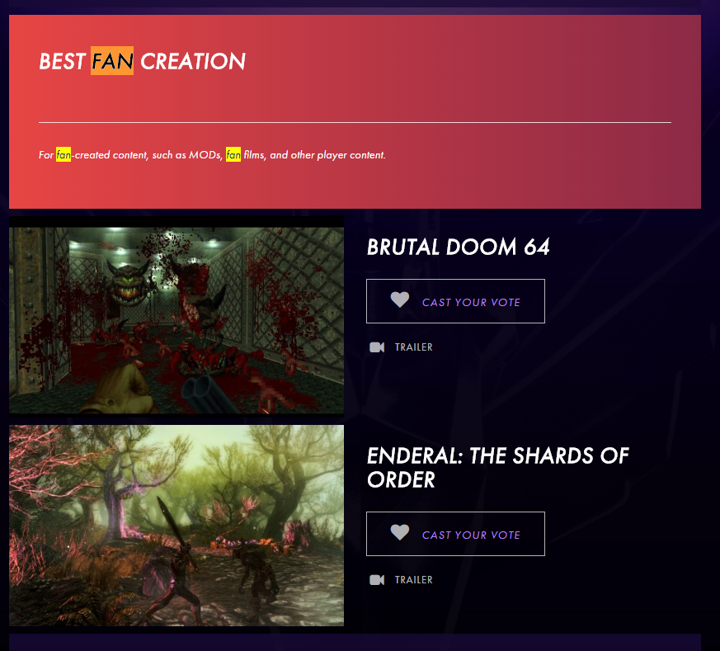Click the highlighted "fan" before "-created content"
Image resolution: width=720 pixels, height=651 pixels.
pos(64,155)
